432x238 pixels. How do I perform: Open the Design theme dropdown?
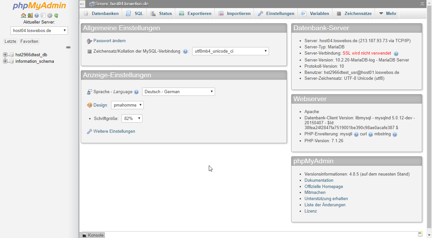coord(127,105)
